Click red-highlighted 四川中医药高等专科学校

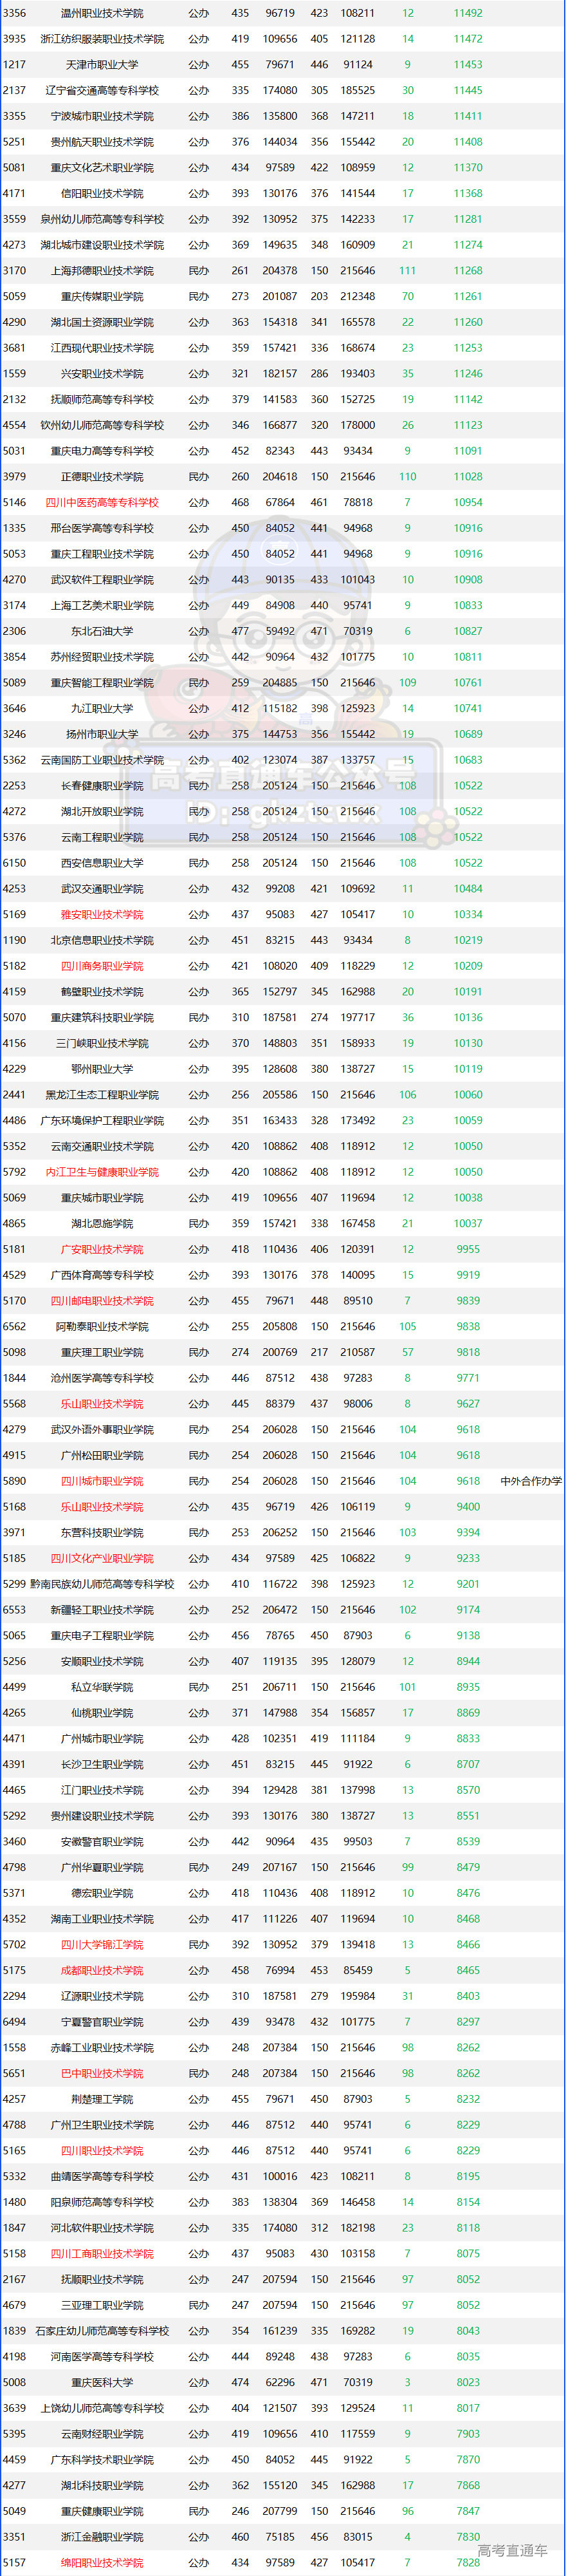coord(102,503)
